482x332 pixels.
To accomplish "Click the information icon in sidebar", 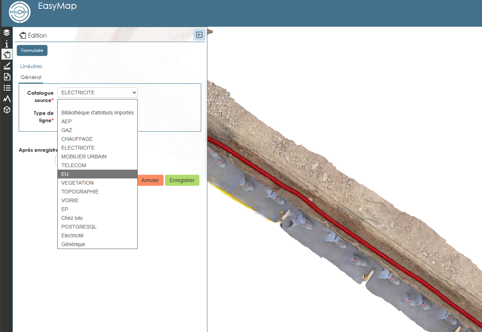I will (x=7, y=44).
